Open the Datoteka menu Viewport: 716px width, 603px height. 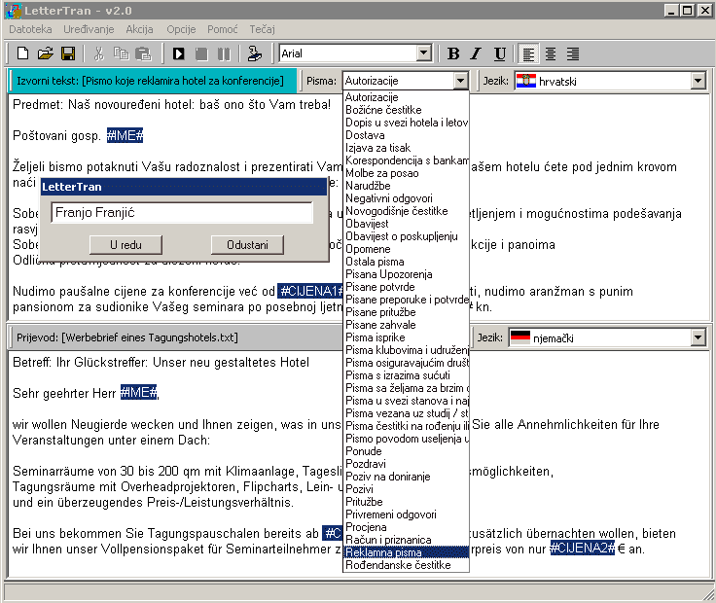tap(30, 29)
